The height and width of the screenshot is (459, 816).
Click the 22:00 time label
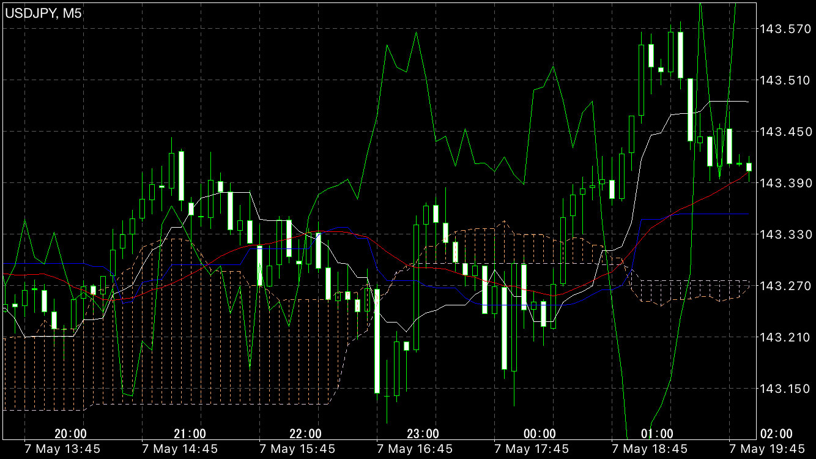click(306, 434)
